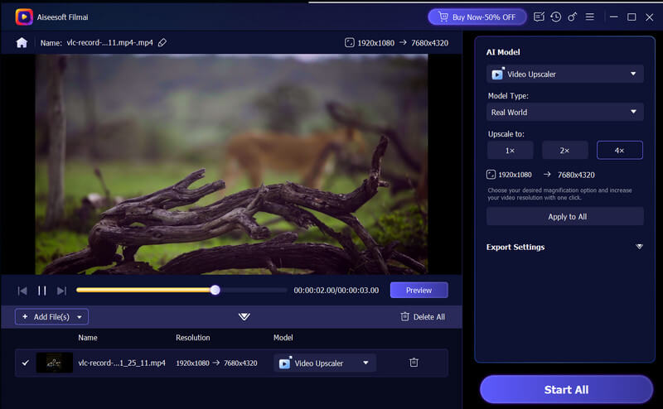Image resolution: width=663 pixels, height=409 pixels.
Task: Uncheck the vlc-record file checkbox
Action: tap(25, 363)
